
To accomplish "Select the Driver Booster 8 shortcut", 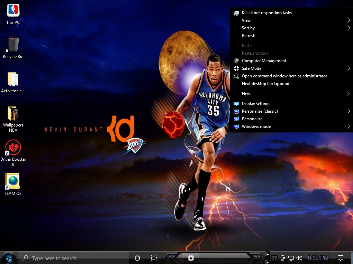I will (x=13, y=153).
